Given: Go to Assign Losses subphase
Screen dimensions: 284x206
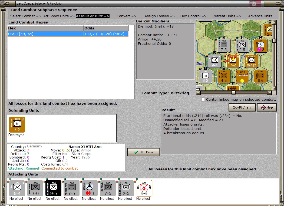Looking at the screenshot, I should click(160, 16).
